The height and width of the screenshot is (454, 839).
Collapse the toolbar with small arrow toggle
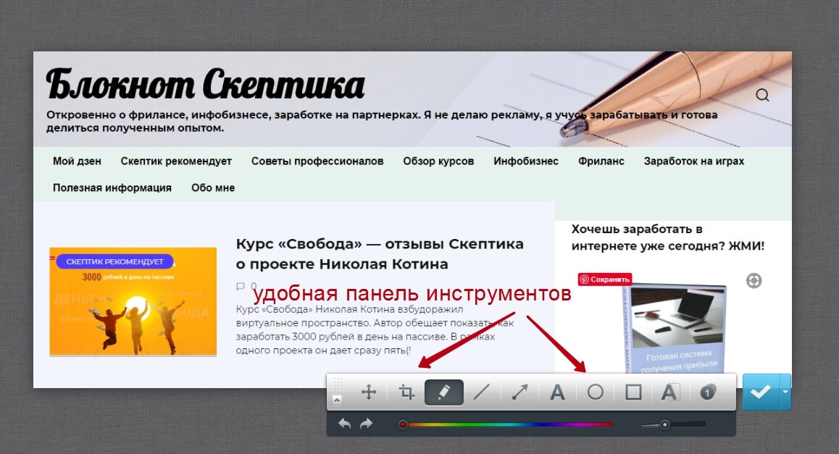337,400
